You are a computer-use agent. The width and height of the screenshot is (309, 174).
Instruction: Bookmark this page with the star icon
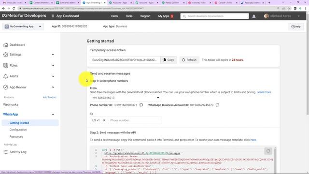(x=289, y=9)
